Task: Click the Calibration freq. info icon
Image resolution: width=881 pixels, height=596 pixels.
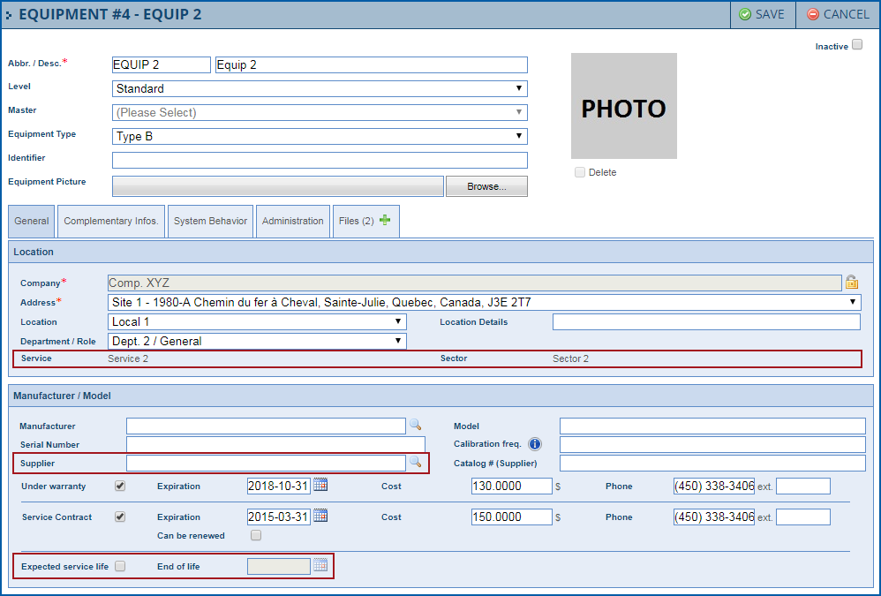Action: pyautogui.click(x=534, y=444)
